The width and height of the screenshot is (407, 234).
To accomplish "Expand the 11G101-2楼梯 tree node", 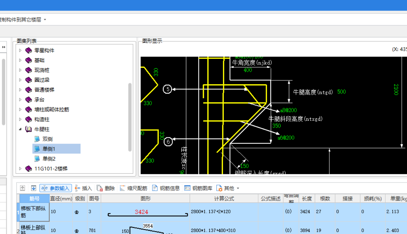I will point(20,169).
